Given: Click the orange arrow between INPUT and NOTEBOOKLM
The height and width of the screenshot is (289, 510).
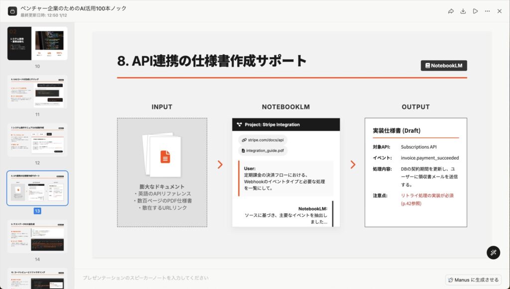Looking at the screenshot, I should pos(220,165).
